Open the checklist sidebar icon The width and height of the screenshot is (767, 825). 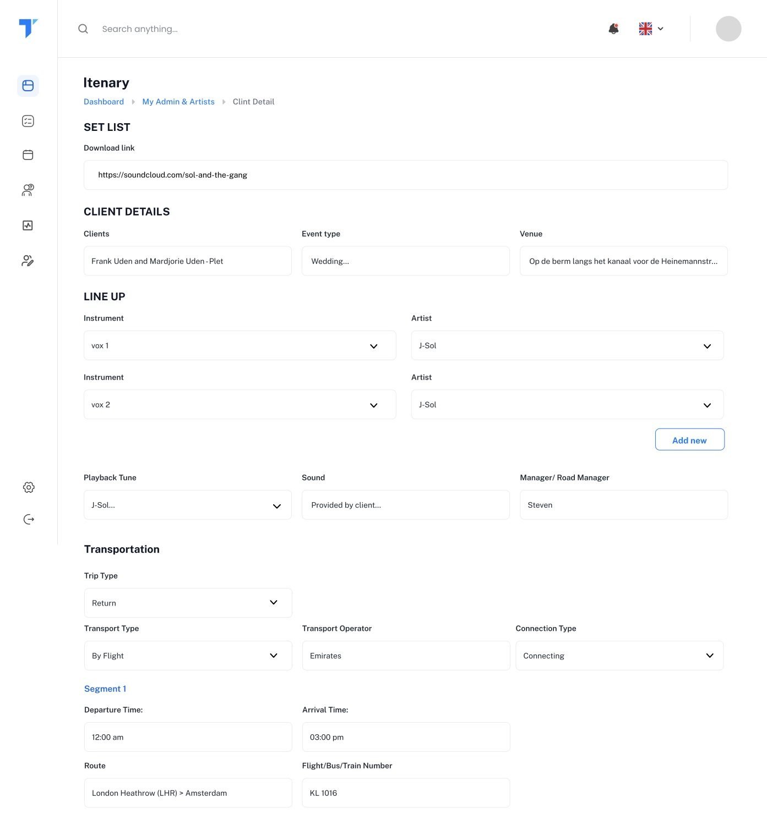point(28,121)
